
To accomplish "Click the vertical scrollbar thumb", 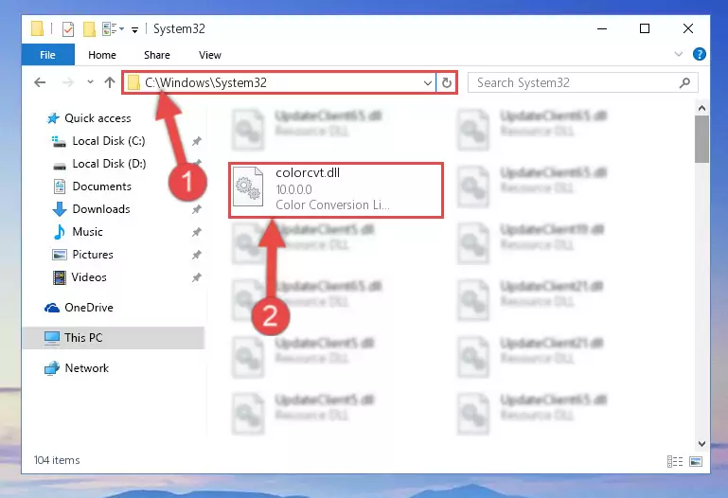I will [701, 139].
